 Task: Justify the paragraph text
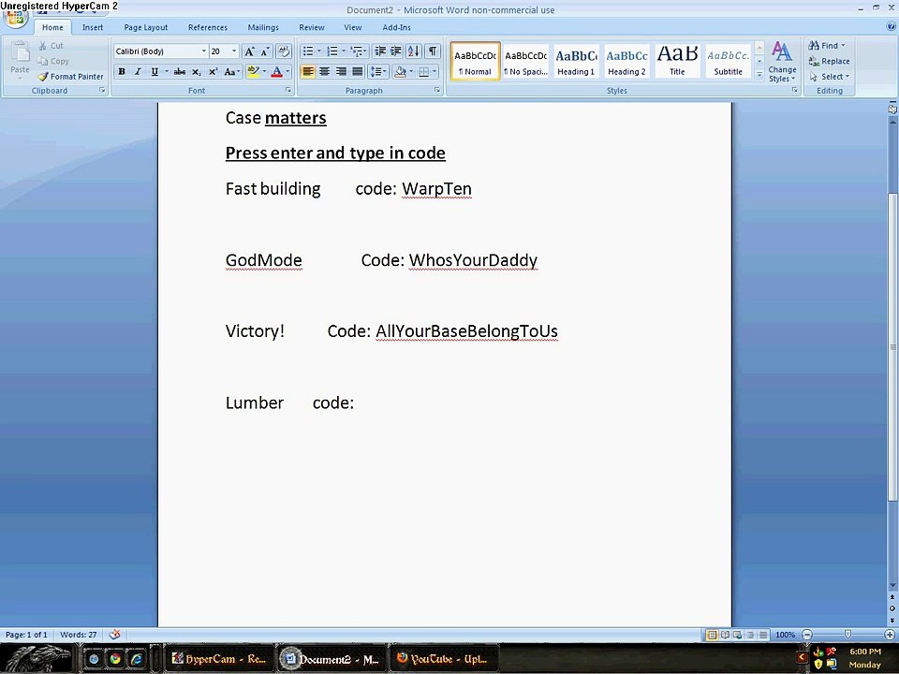[357, 72]
